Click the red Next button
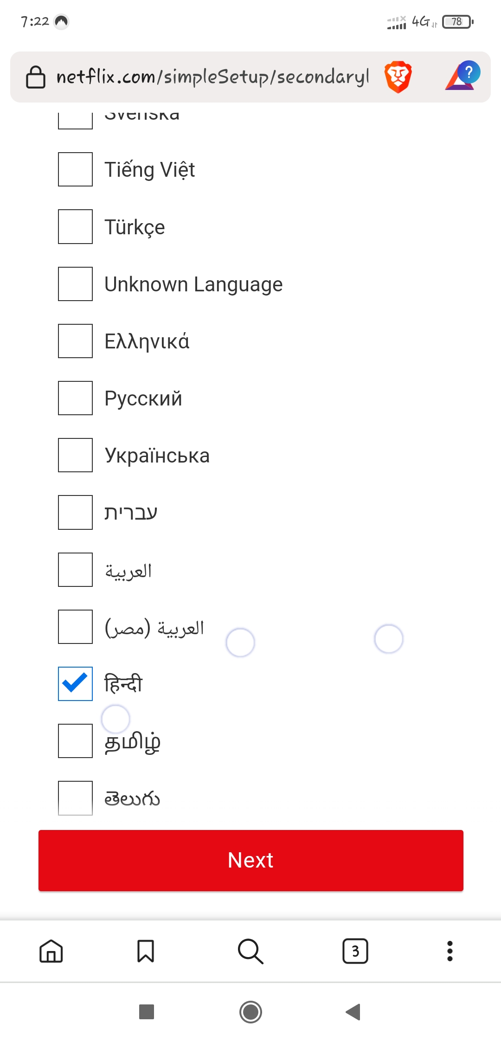Image resolution: width=501 pixels, height=1042 pixels. coord(250,860)
